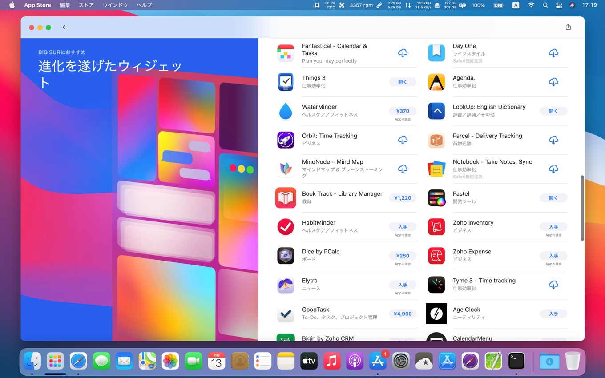Buy Book Track for ¥1,220

pyautogui.click(x=403, y=198)
